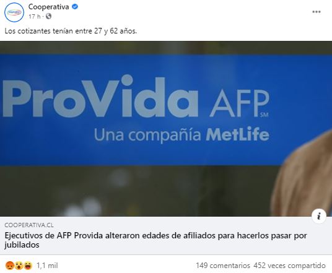This screenshot has height=273, width=332.
Task: Click the haha reaction emoji
Action: click(x=28, y=266)
